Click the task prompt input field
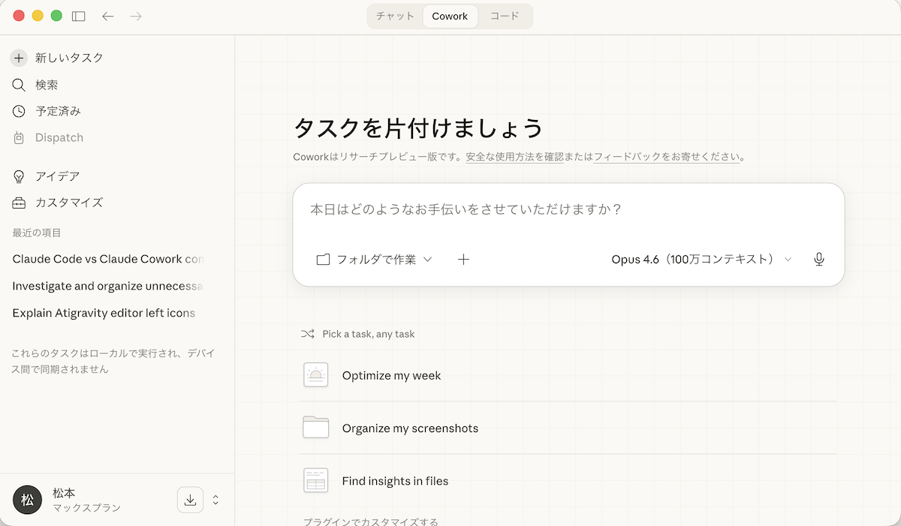Screen dimensions: 901x526 pos(567,209)
